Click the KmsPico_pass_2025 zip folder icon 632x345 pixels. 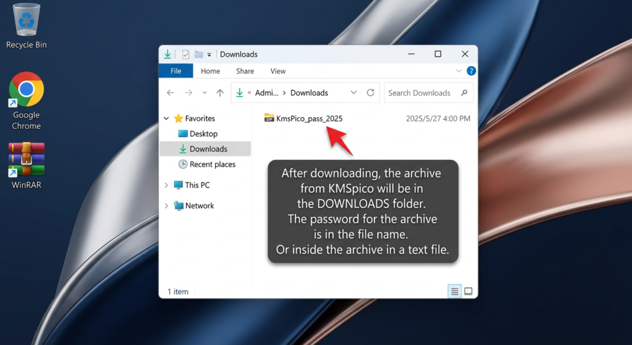point(269,118)
